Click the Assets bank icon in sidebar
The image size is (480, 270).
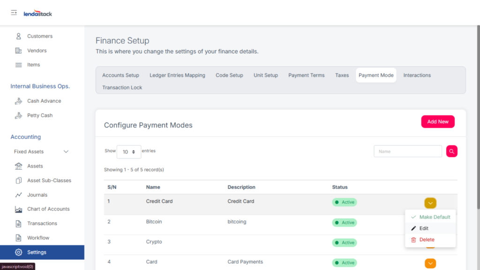point(19,166)
